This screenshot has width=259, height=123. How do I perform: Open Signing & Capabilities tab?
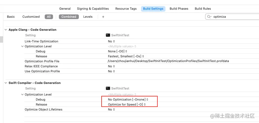point(93,9)
